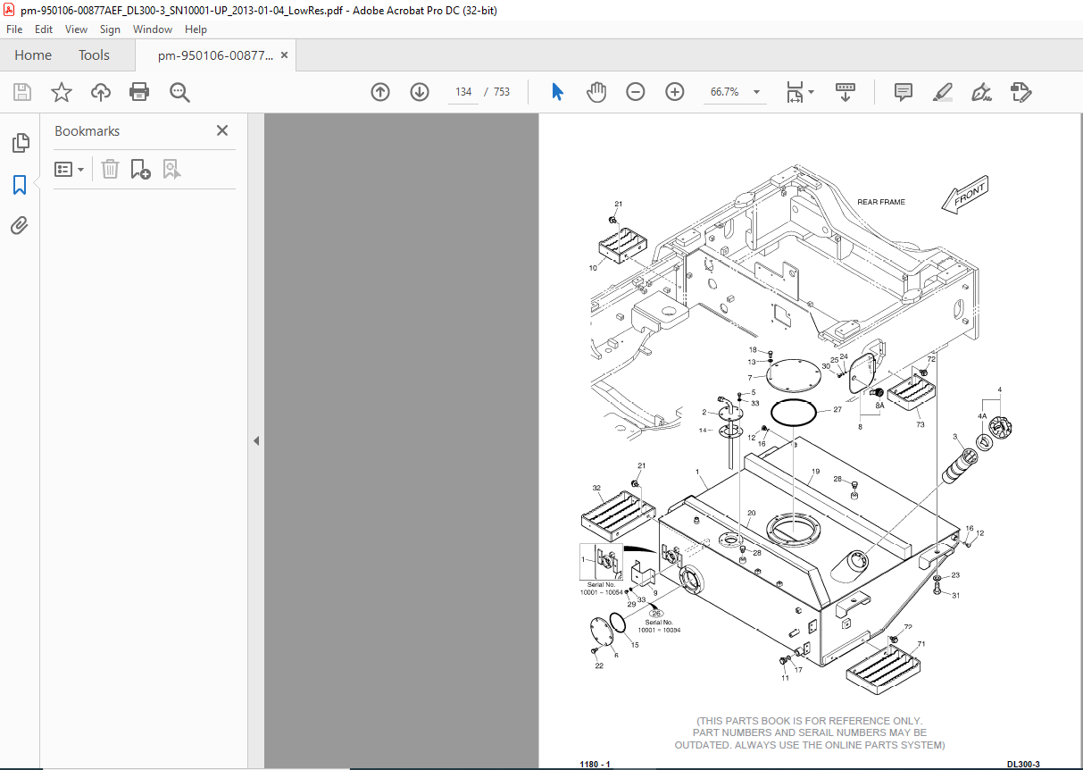Open Page Thumbnails panel in sidebar

[x=20, y=142]
